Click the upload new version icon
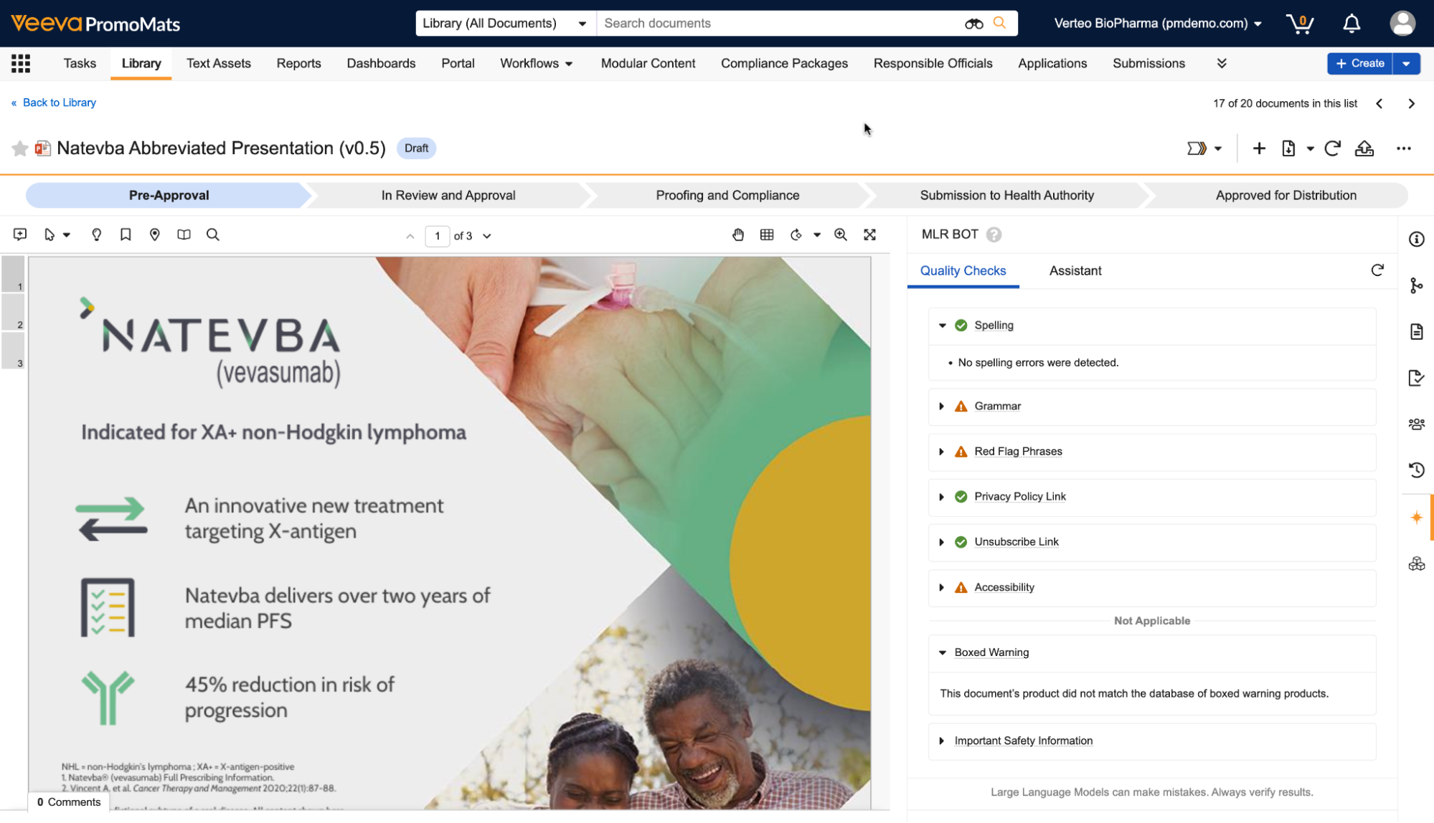Image resolution: width=1434 pixels, height=823 pixels. 1364,148
